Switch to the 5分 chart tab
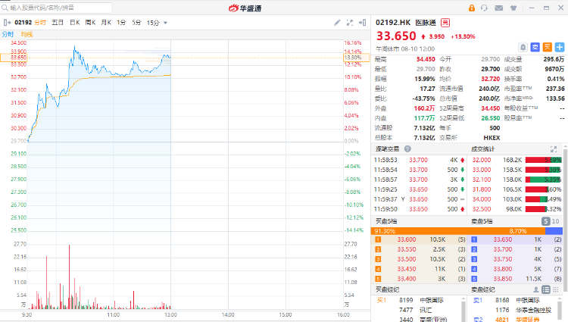The height and width of the screenshot is (322, 568). point(136,23)
